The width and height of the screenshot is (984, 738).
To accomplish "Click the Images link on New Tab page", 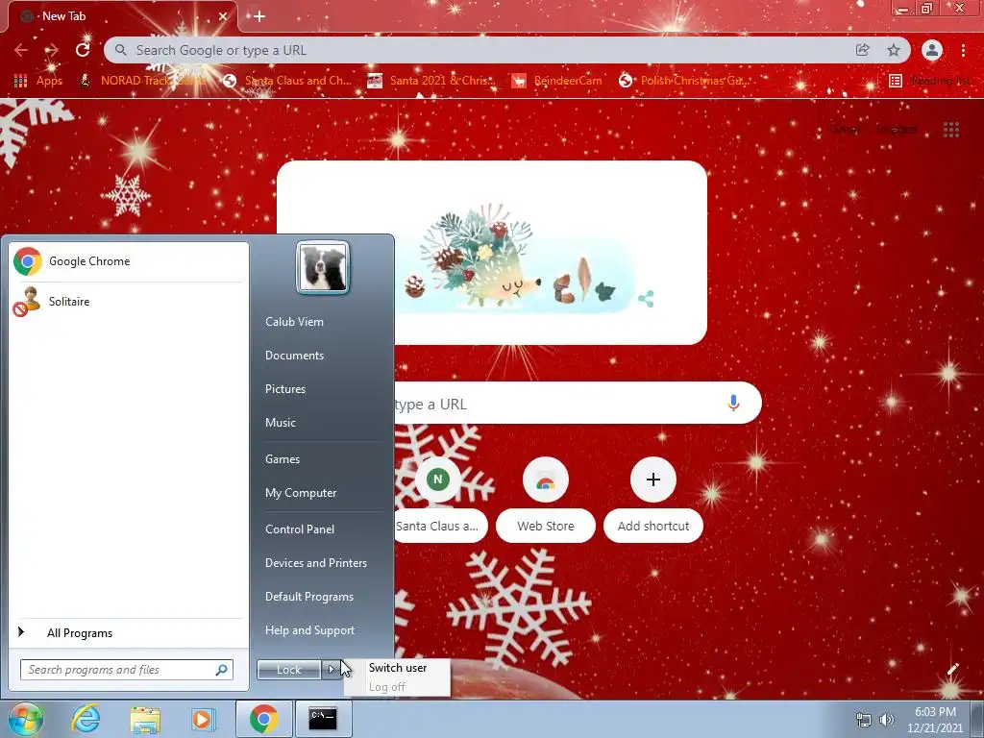I will pos(897,130).
